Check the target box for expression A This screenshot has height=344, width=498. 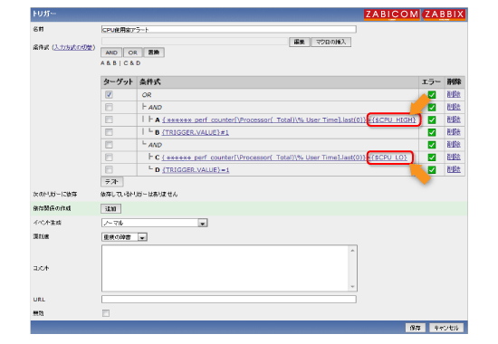(109, 119)
